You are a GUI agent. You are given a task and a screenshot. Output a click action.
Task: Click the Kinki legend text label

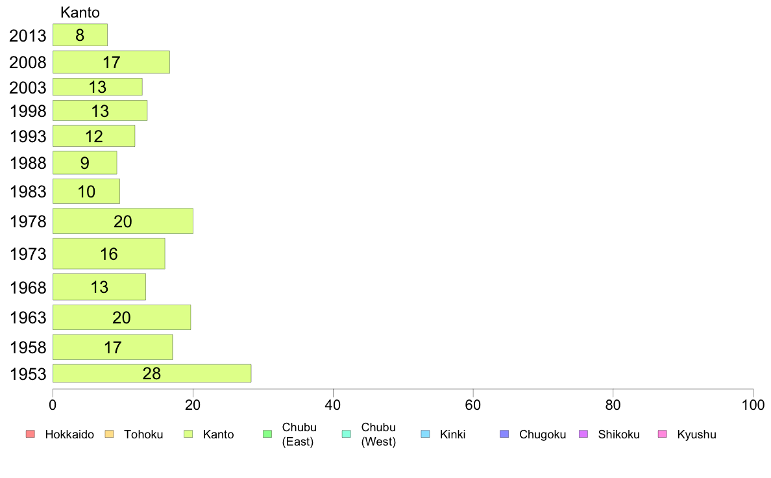[x=453, y=434]
